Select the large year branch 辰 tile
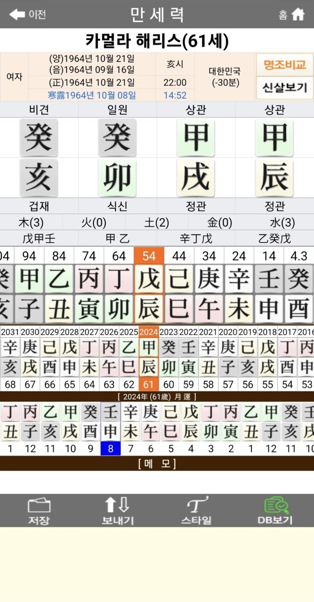The image size is (314, 602). 275,178
